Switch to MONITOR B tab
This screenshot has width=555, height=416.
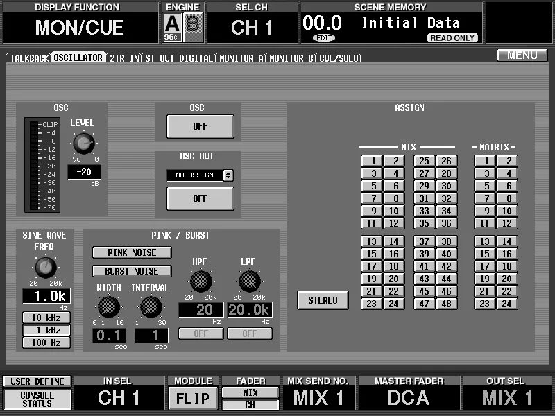[291, 58]
